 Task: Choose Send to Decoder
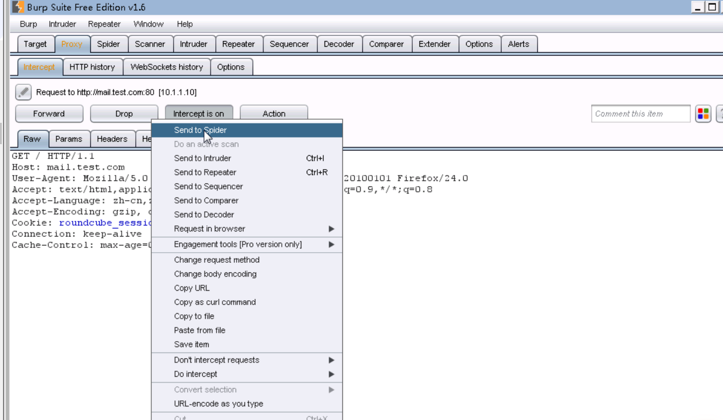click(247, 215)
